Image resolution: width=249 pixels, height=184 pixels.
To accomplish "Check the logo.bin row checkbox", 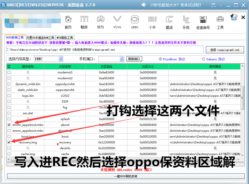I will [9, 96].
